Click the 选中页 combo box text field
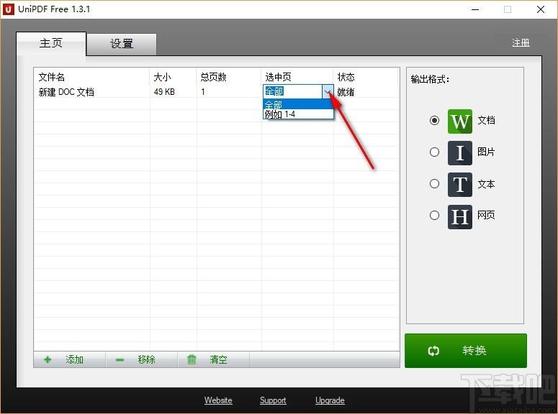This screenshot has height=414, width=558. [x=292, y=92]
